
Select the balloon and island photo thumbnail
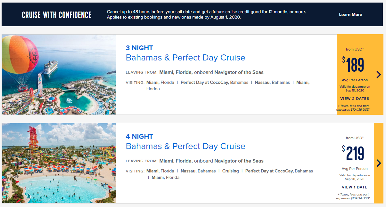tap(59, 75)
